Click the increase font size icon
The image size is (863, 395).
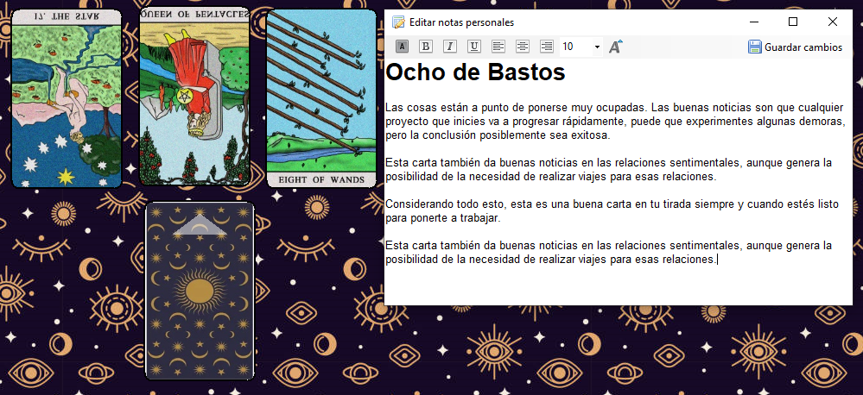pos(615,47)
